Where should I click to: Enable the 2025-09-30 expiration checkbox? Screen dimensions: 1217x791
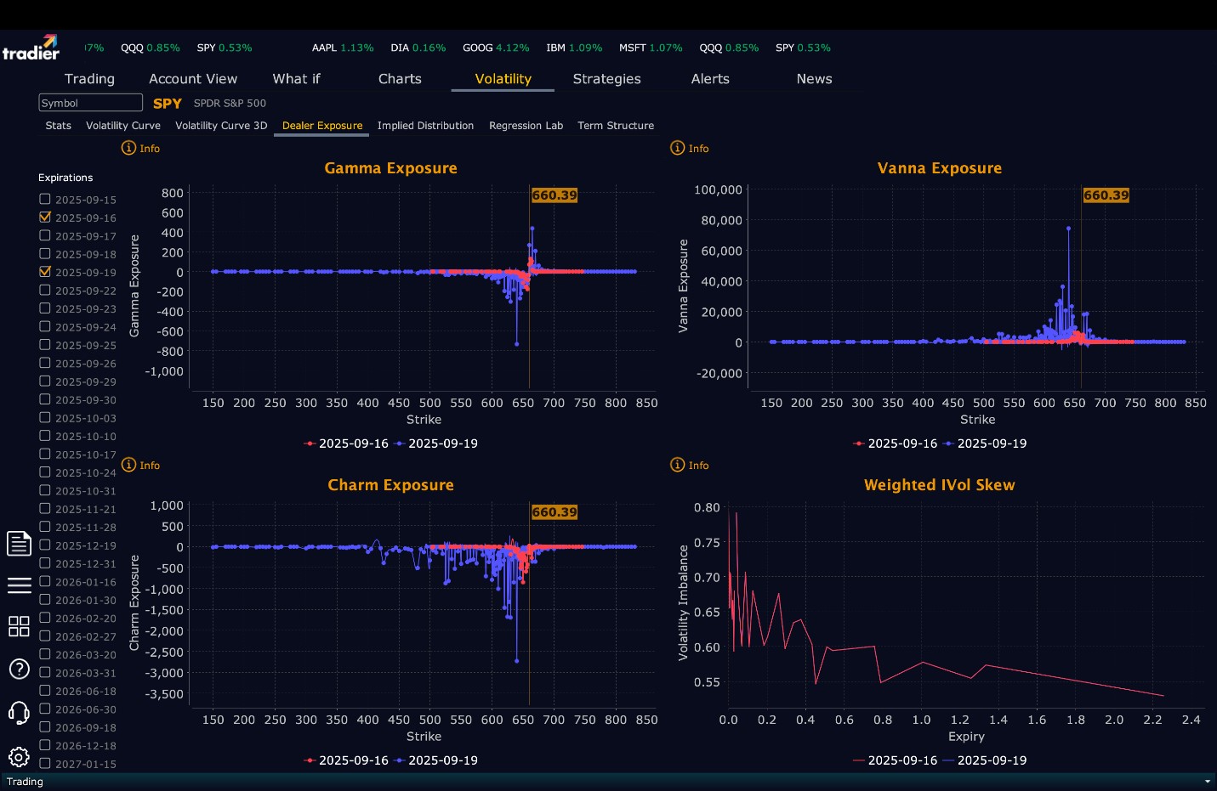45,399
